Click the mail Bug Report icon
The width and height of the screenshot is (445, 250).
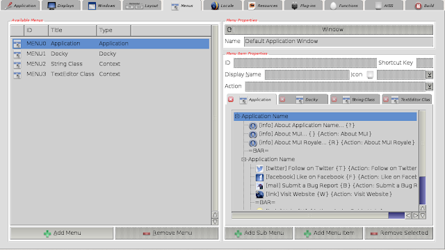pyautogui.click(x=259, y=185)
